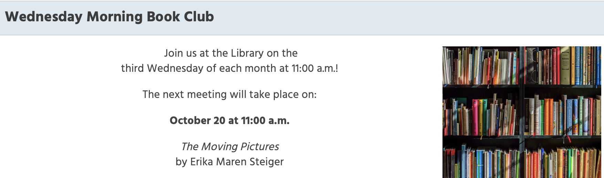Click the bottom shelf in the bookshelf photo

coord(521,162)
